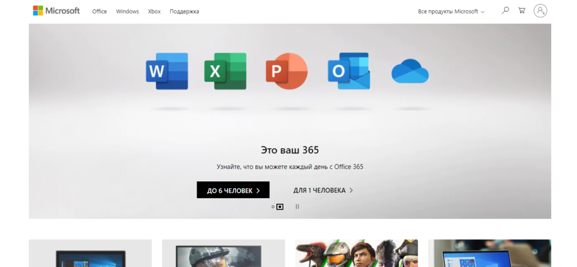
Task: Click the ДЛЯ 1 ЧЕЛОВЕКА link
Action: tap(323, 190)
